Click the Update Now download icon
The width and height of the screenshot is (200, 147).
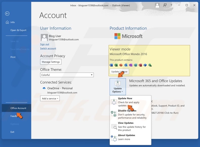click(x=113, y=102)
